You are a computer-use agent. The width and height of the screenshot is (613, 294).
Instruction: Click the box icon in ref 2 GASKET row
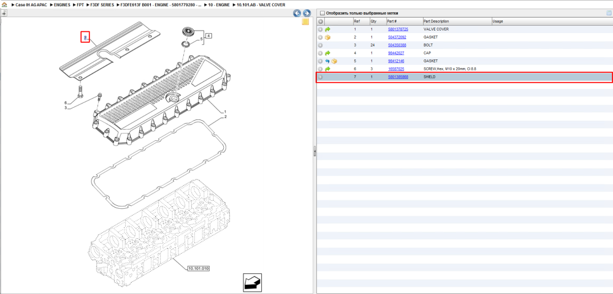[327, 37]
